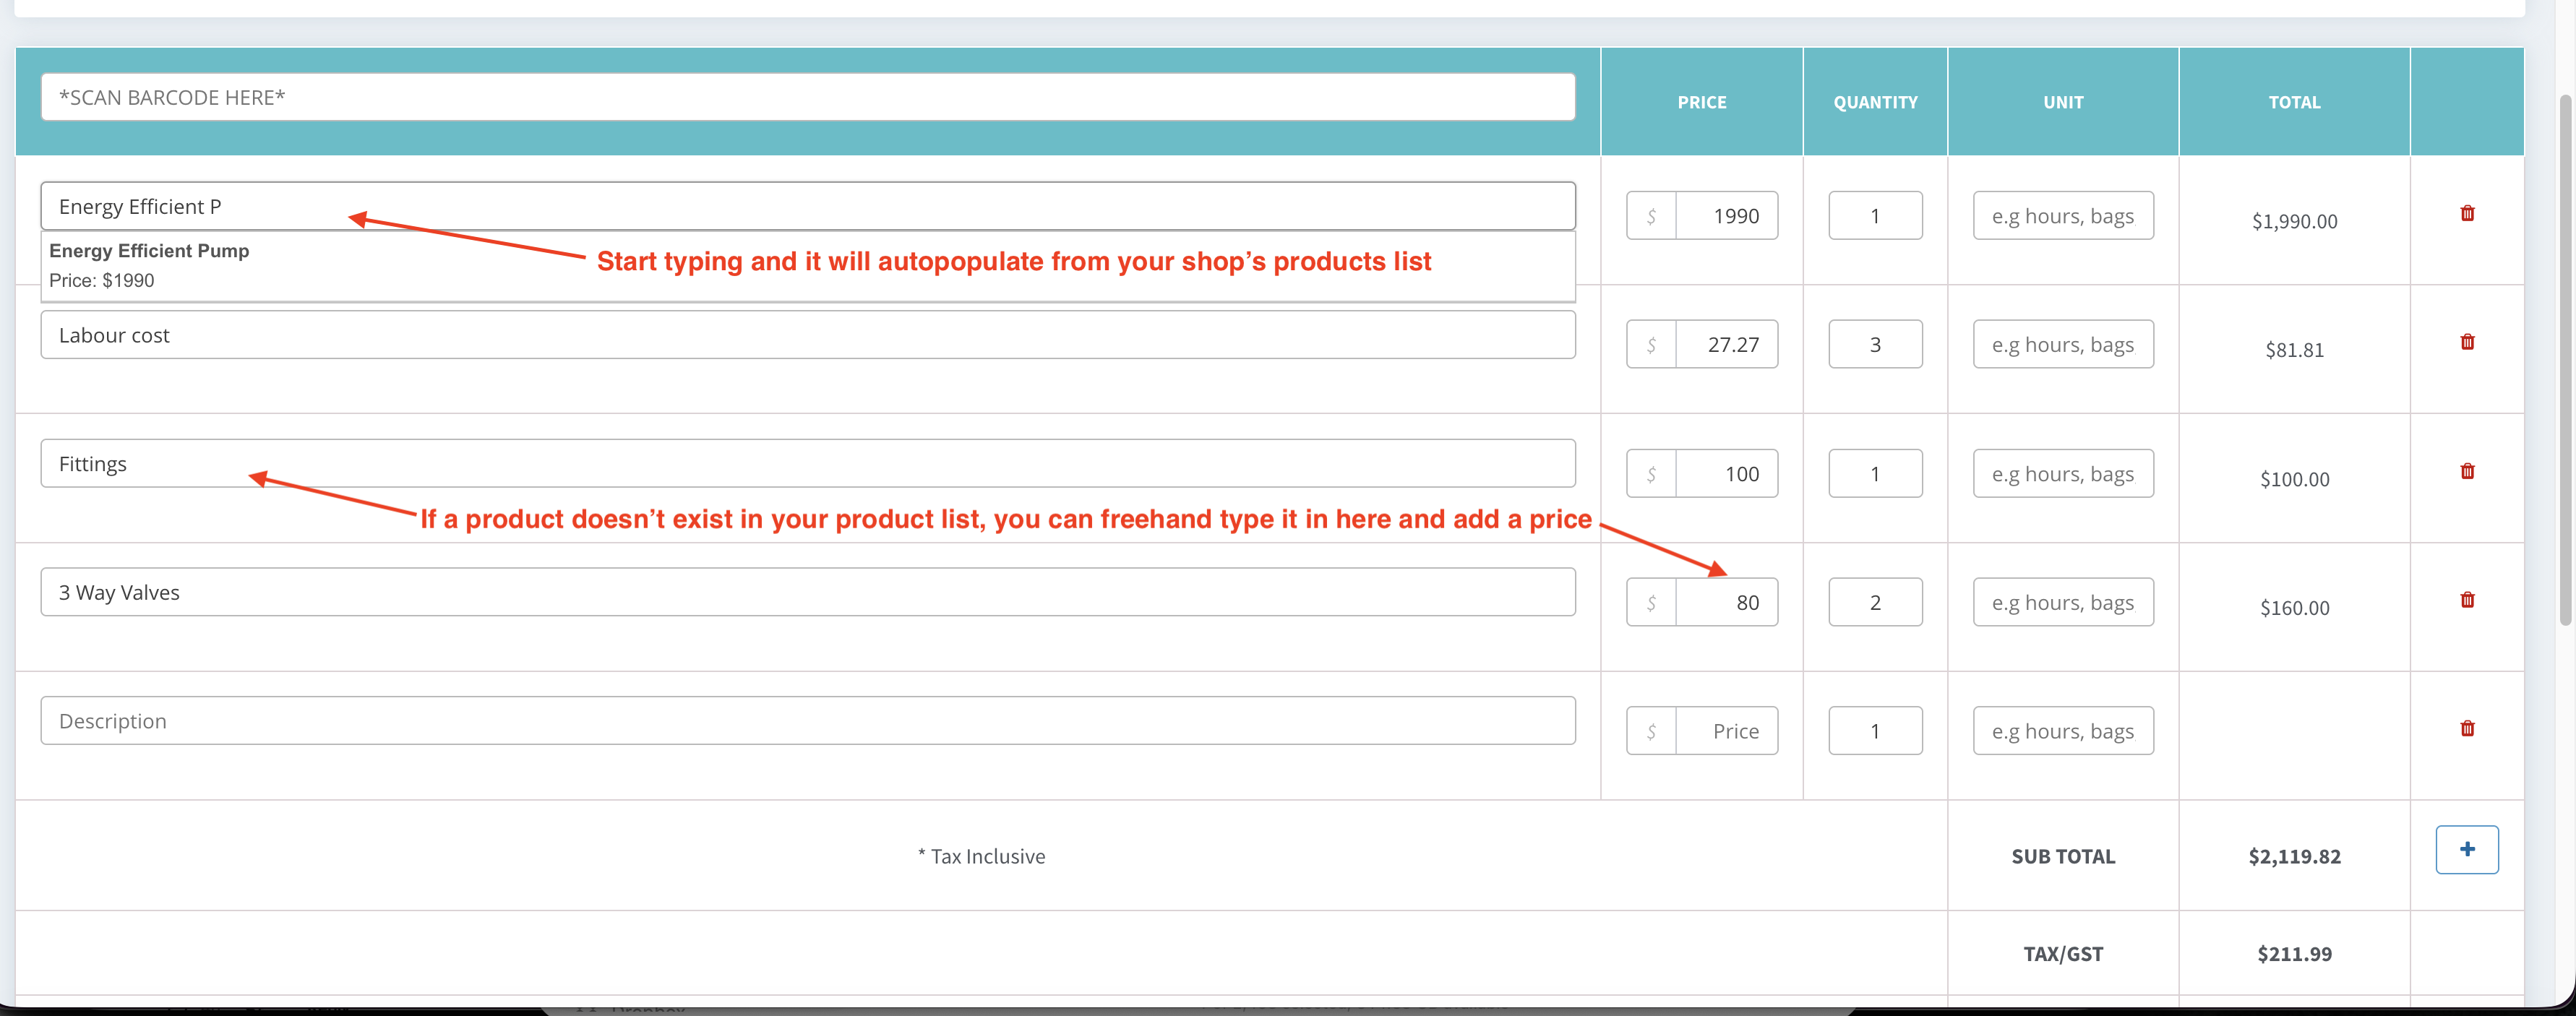Edit the Fittings description field

(808, 463)
